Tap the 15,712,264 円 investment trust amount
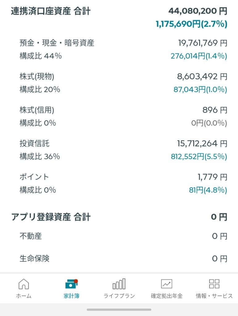 202,143
